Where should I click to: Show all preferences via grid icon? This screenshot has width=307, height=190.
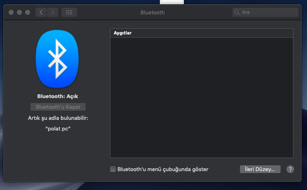coord(69,12)
